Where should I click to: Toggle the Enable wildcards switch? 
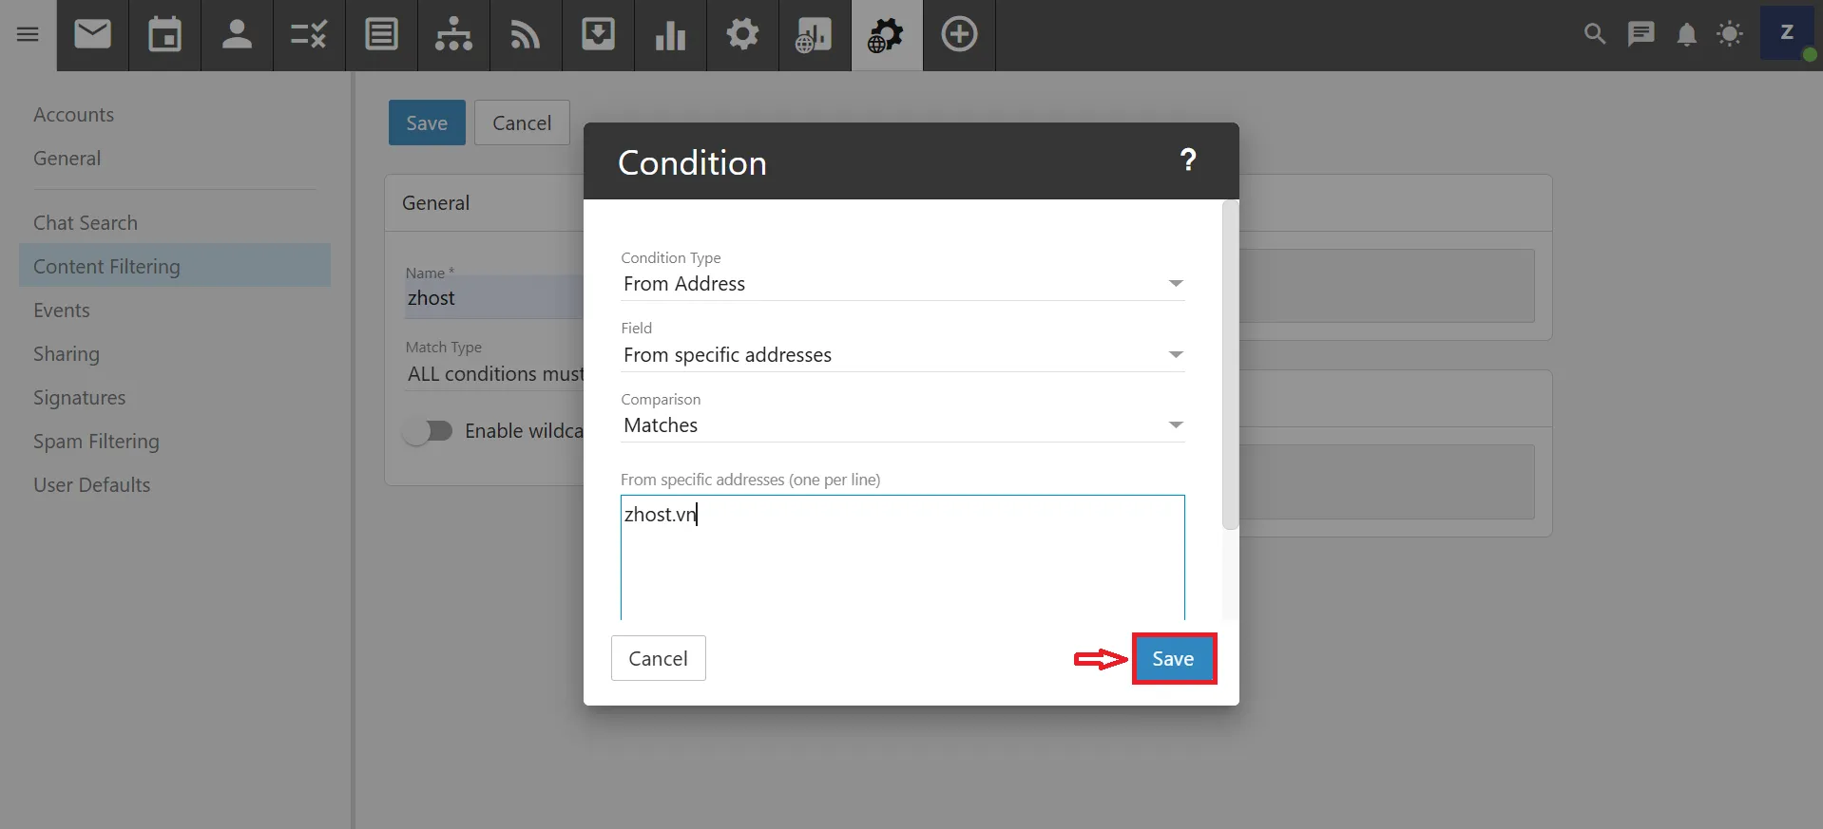[428, 431]
